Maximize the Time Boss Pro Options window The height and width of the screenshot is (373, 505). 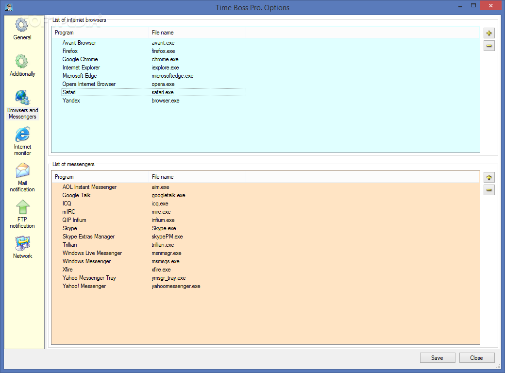tap(473, 5)
